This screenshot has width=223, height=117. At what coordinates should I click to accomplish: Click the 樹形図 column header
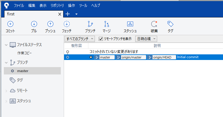pos(77,46)
